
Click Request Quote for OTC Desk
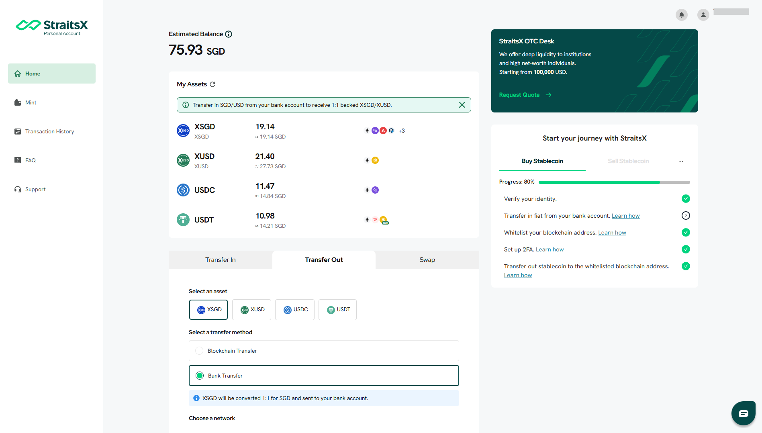tap(525, 95)
